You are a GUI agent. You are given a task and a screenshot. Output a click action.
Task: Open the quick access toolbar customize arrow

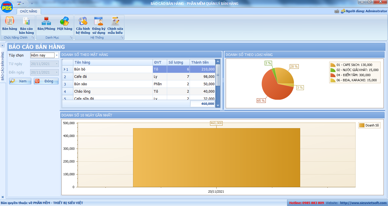[32, 3]
